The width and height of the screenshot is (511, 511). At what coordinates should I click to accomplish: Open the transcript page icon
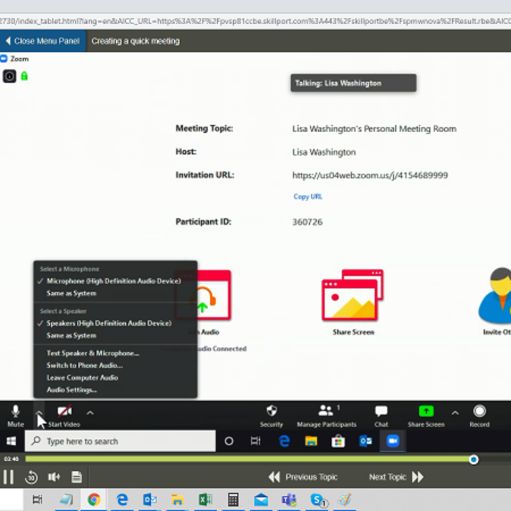coord(77,477)
